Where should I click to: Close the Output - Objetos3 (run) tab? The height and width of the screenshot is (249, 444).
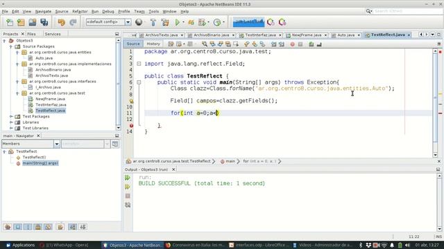173,169
